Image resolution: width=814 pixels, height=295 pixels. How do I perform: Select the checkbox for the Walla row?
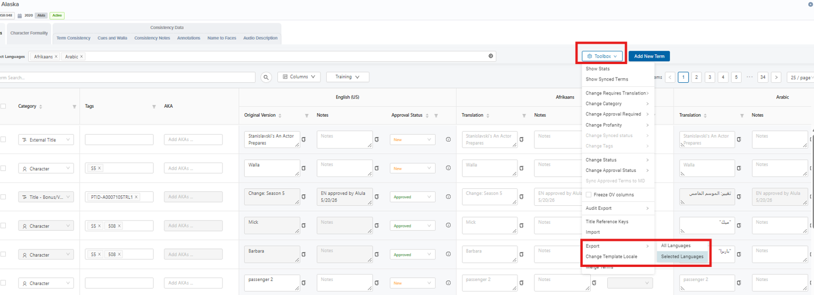click(x=3, y=168)
